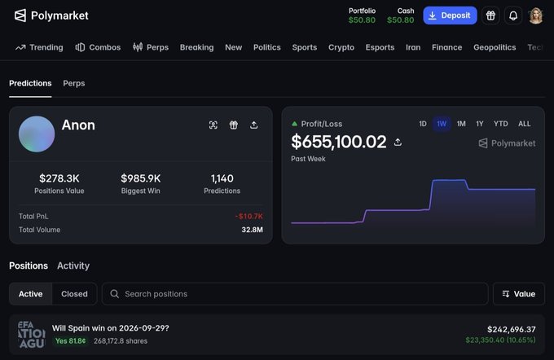The image size is (554, 360).
Task: Select the YTD profit/loss range
Action: 501,124
